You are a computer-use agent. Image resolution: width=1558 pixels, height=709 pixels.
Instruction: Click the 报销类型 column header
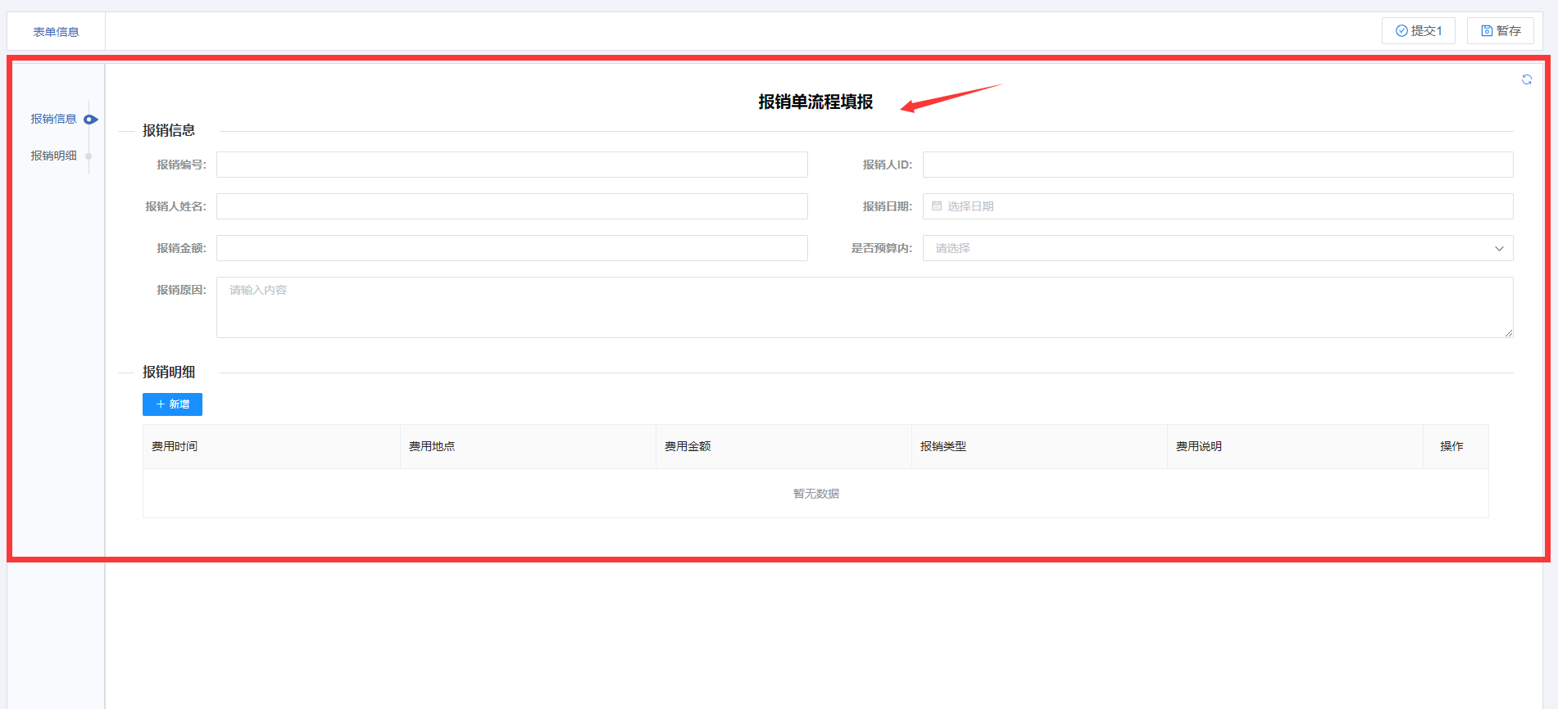943,446
